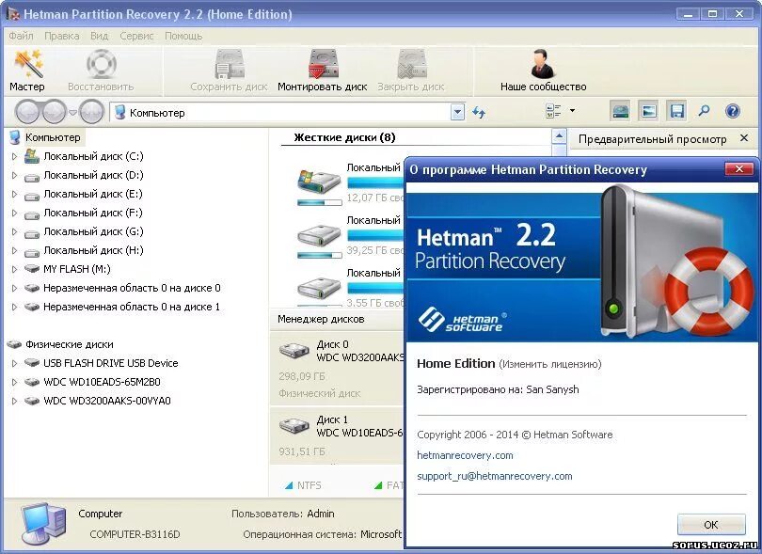
Task: Open the Помощь menu
Action: click(x=183, y=36)
